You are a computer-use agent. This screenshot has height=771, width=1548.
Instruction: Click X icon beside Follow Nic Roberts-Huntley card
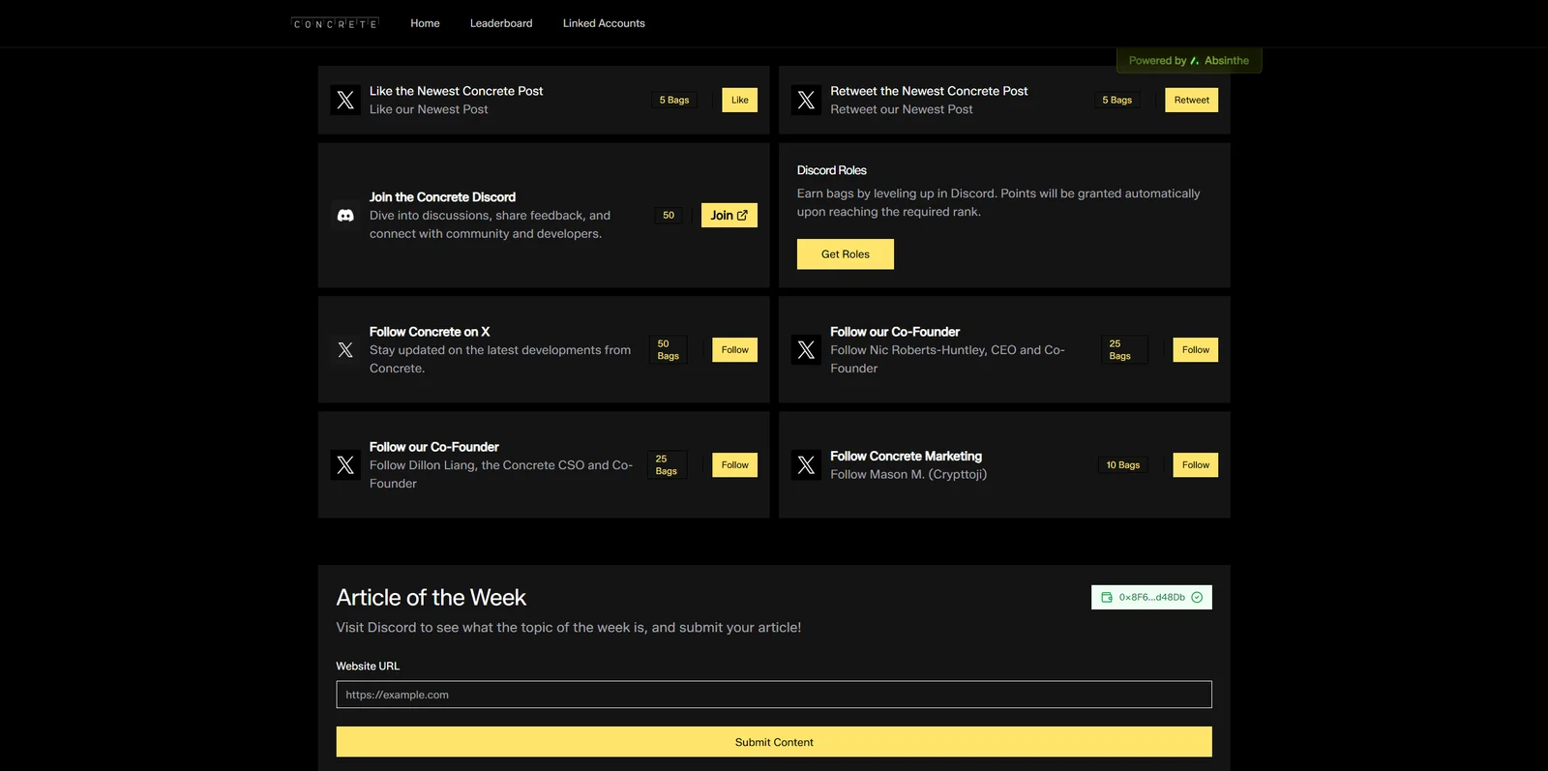coord(806,350)
